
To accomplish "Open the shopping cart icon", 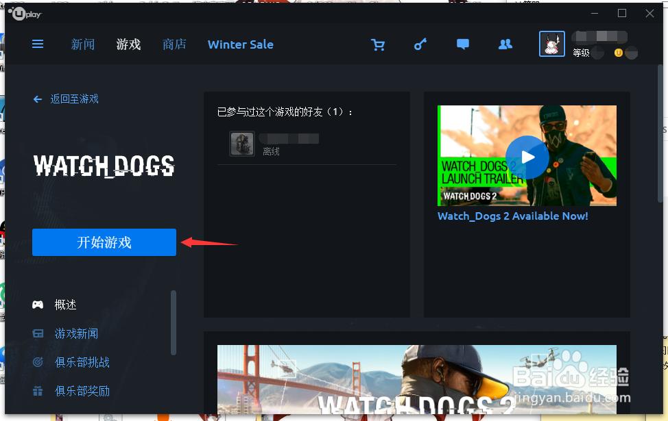I will pos(378,44).
